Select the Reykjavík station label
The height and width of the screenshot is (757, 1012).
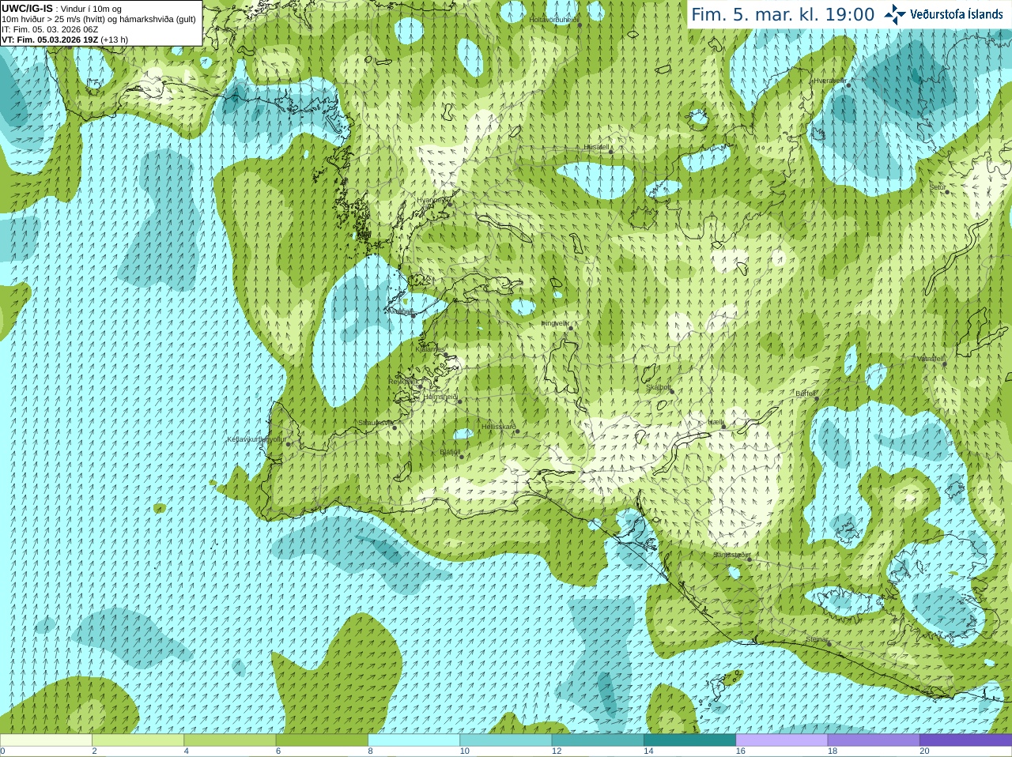coord(403,382)
